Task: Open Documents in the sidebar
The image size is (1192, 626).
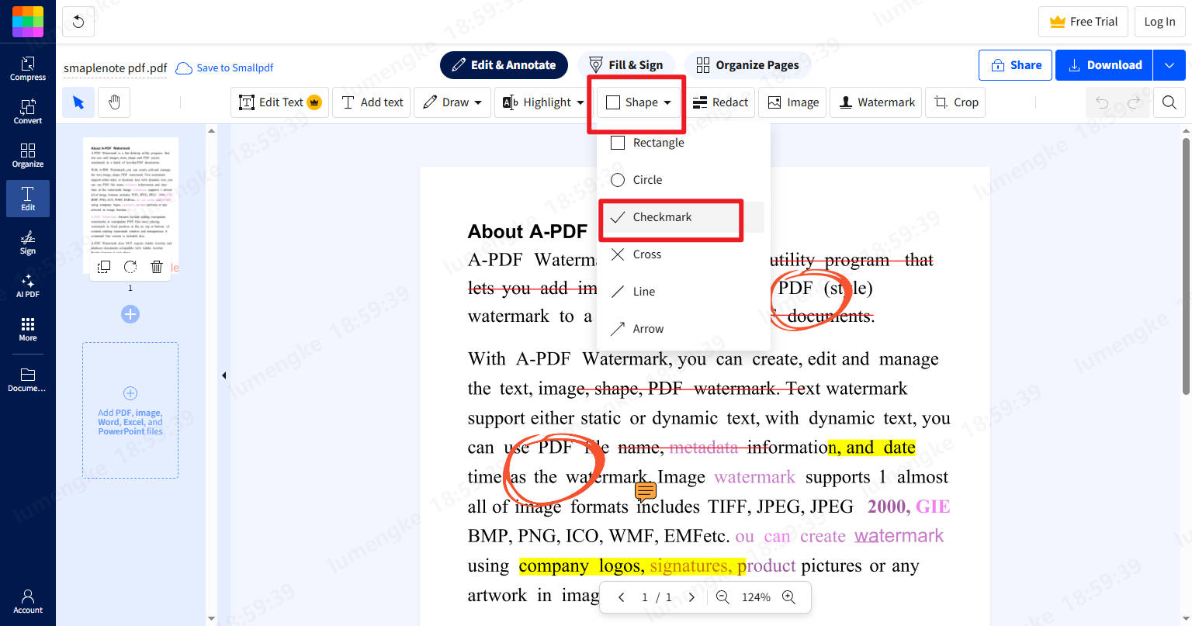Action: click(28, 380)
